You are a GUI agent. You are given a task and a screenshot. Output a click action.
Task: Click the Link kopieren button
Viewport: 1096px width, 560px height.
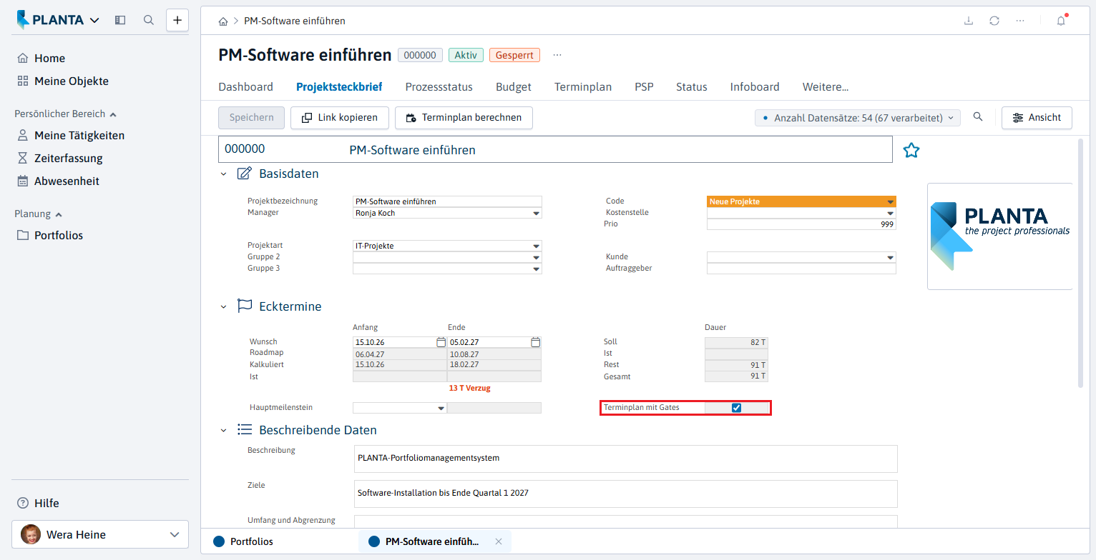tap(339, 118)
